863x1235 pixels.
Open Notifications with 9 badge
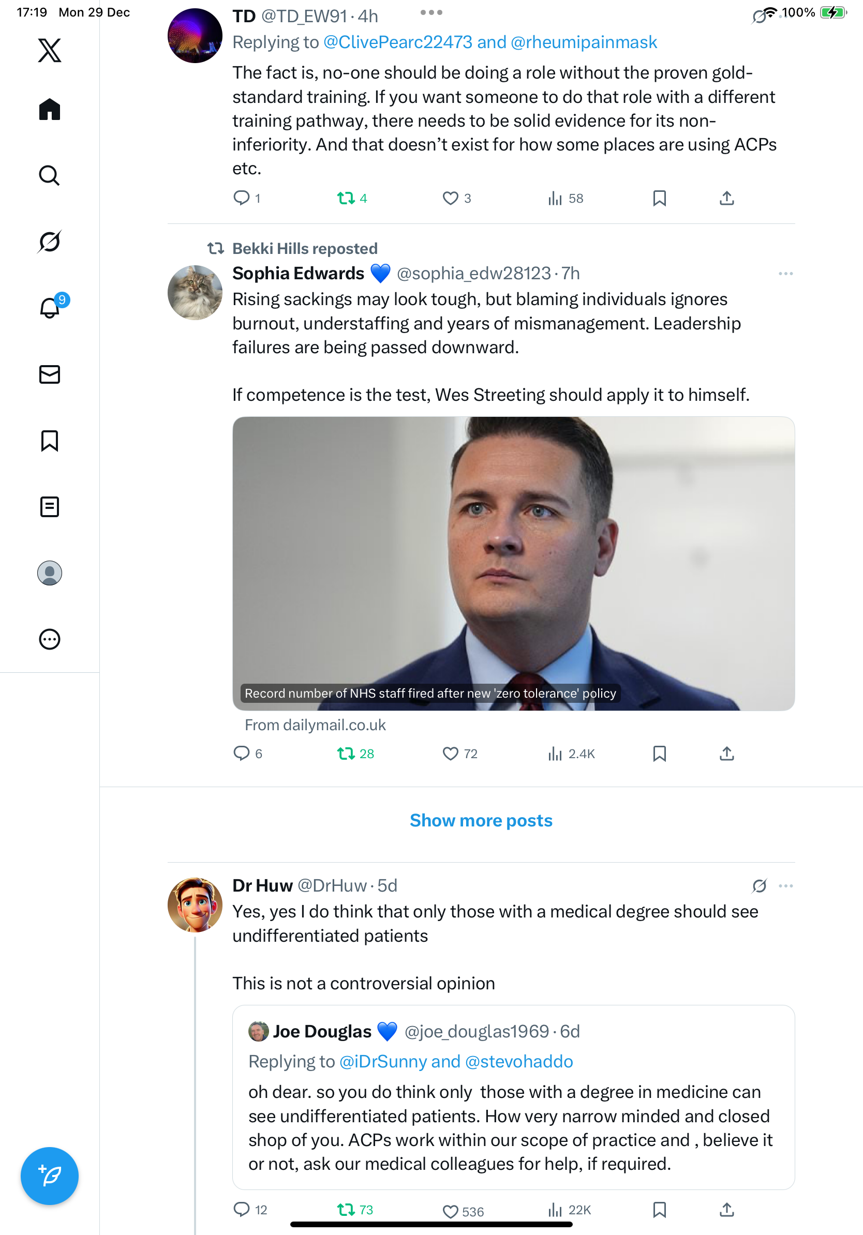[x=50, y=308]
